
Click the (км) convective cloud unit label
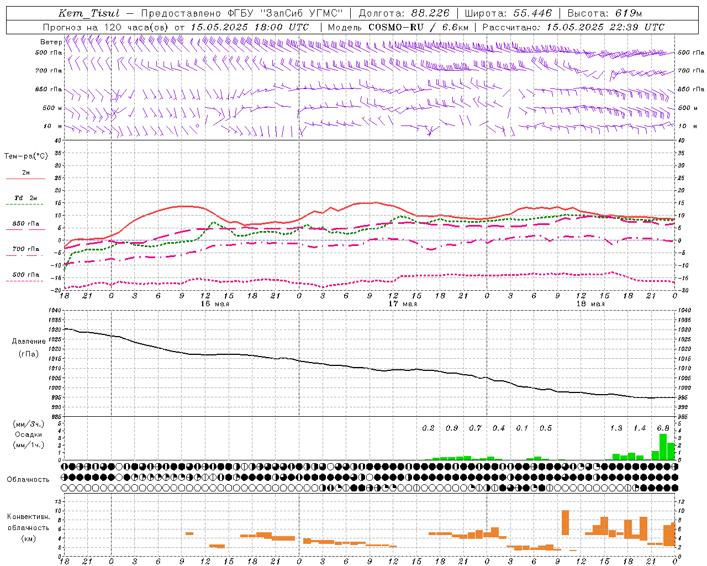click(x=29, y=538)
